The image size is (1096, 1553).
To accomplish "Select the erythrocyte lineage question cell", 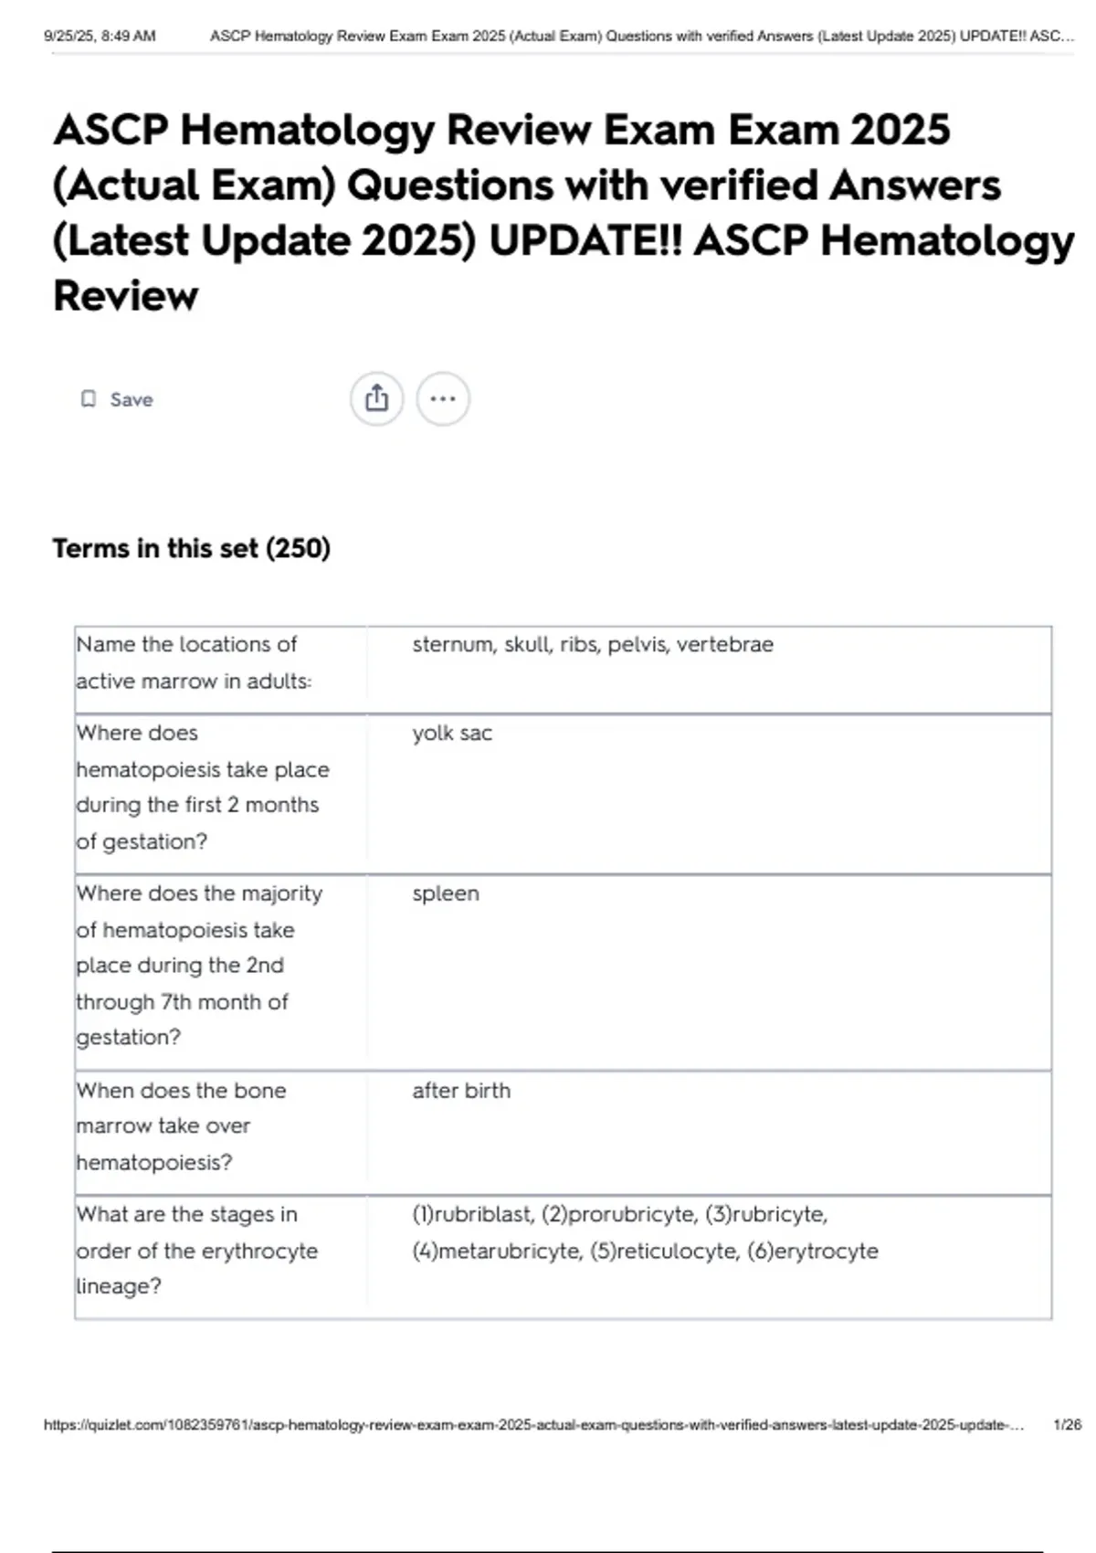I will coord(196,1252).
